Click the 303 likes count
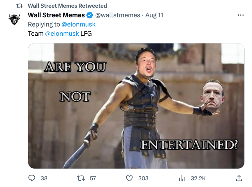Screen dimensions: 252x187 click(x=143, y=179)
